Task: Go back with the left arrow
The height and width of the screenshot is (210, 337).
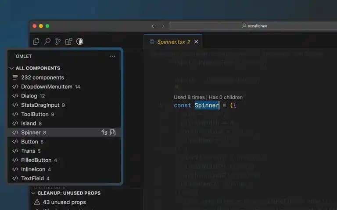Action: coord(154,26)
